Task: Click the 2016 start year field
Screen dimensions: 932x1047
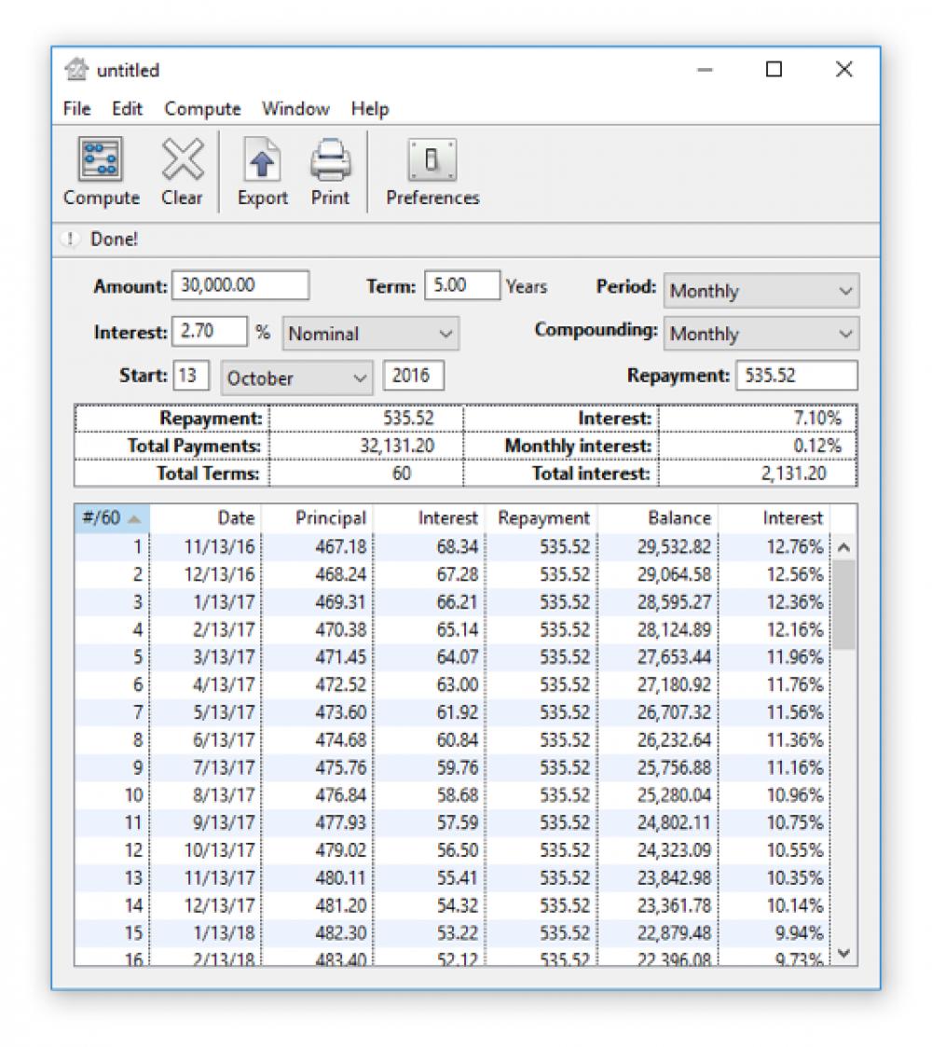Action: click(x=414, y=374)
